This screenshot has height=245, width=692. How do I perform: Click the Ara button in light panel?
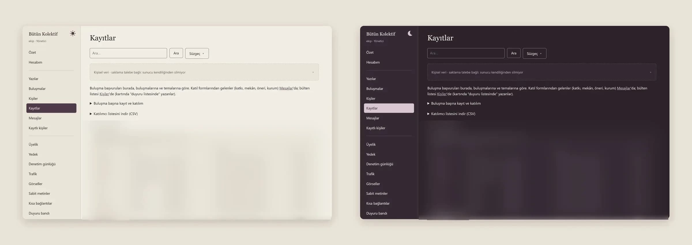(x=176, y=53)
